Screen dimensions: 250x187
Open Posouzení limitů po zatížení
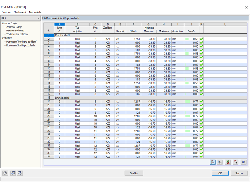tap(21, 42)
